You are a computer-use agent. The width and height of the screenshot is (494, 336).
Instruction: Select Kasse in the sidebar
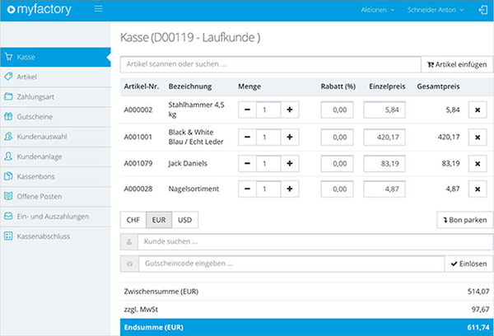coord(55,57)
